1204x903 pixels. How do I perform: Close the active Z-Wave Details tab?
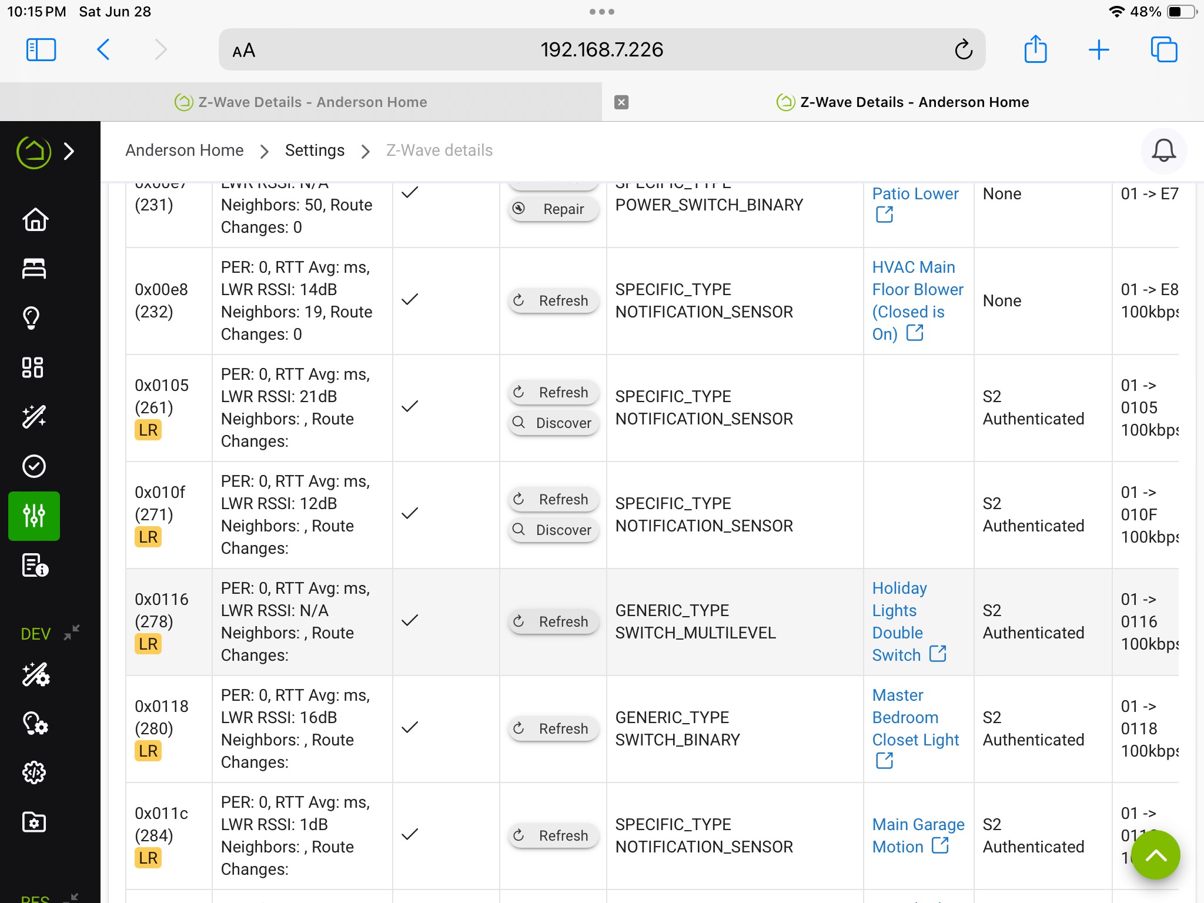tap(621, 102)
